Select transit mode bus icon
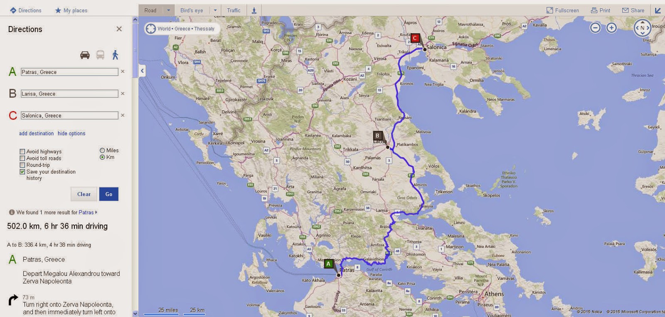The image size is (665, 317). [100, 55]
